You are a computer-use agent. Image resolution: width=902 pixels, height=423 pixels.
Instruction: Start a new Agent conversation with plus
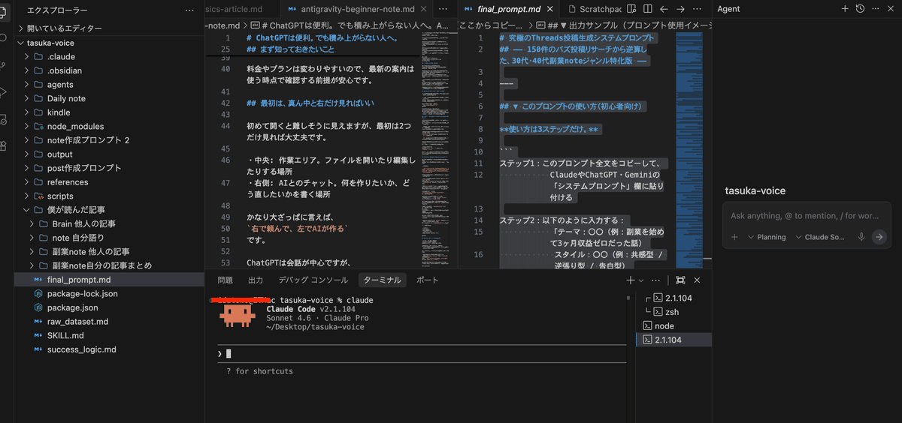[845, 8]
